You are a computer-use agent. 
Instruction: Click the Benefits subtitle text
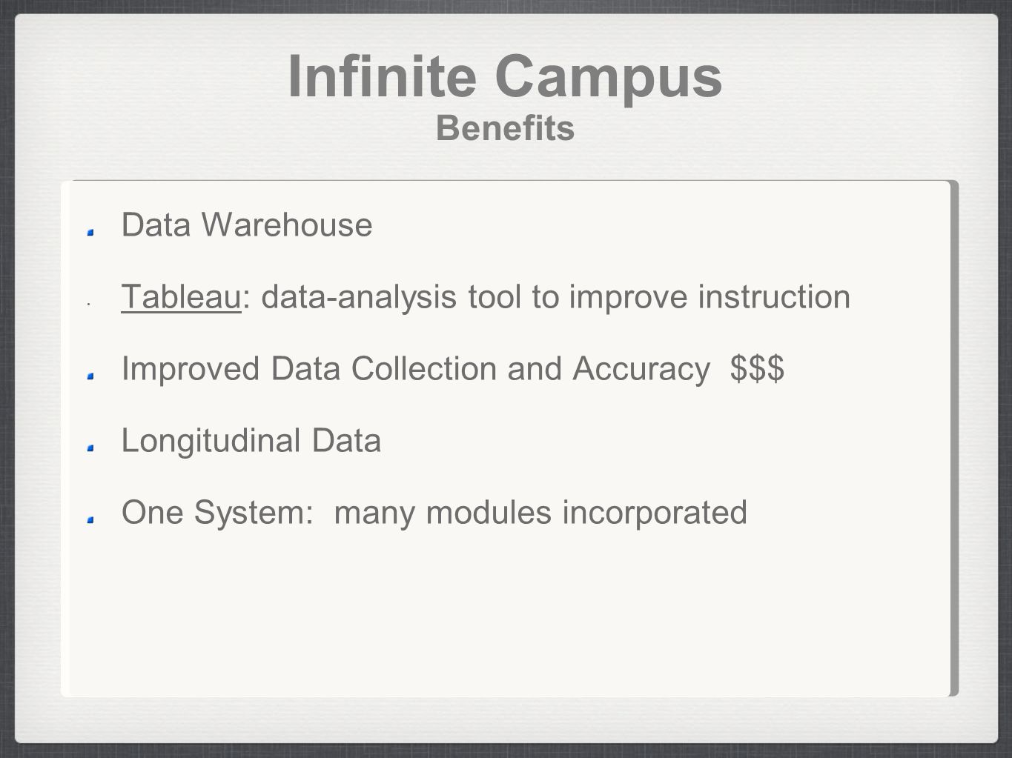coord(505,127)
